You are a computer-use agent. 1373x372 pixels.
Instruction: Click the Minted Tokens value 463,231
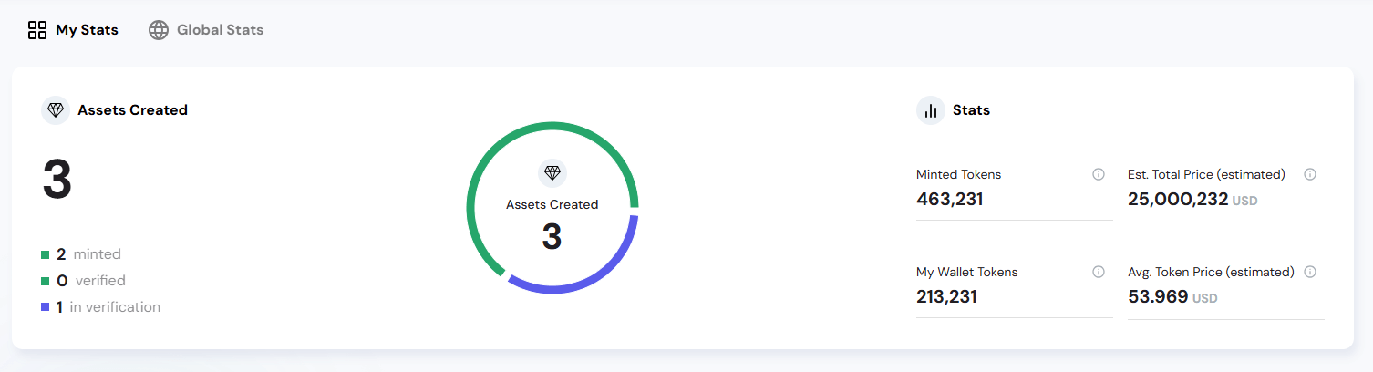click(x=949, y=199)
